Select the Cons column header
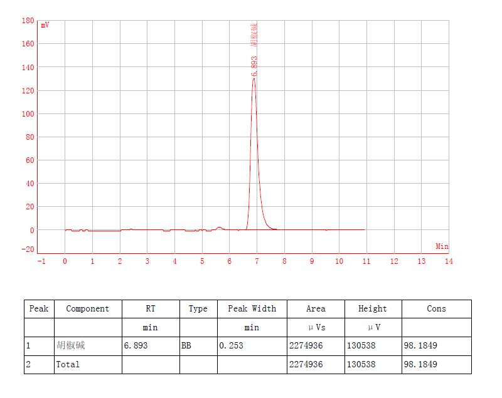Image resolution: width=502 pixels, height=398 pixels. click(x=436, y=308)
